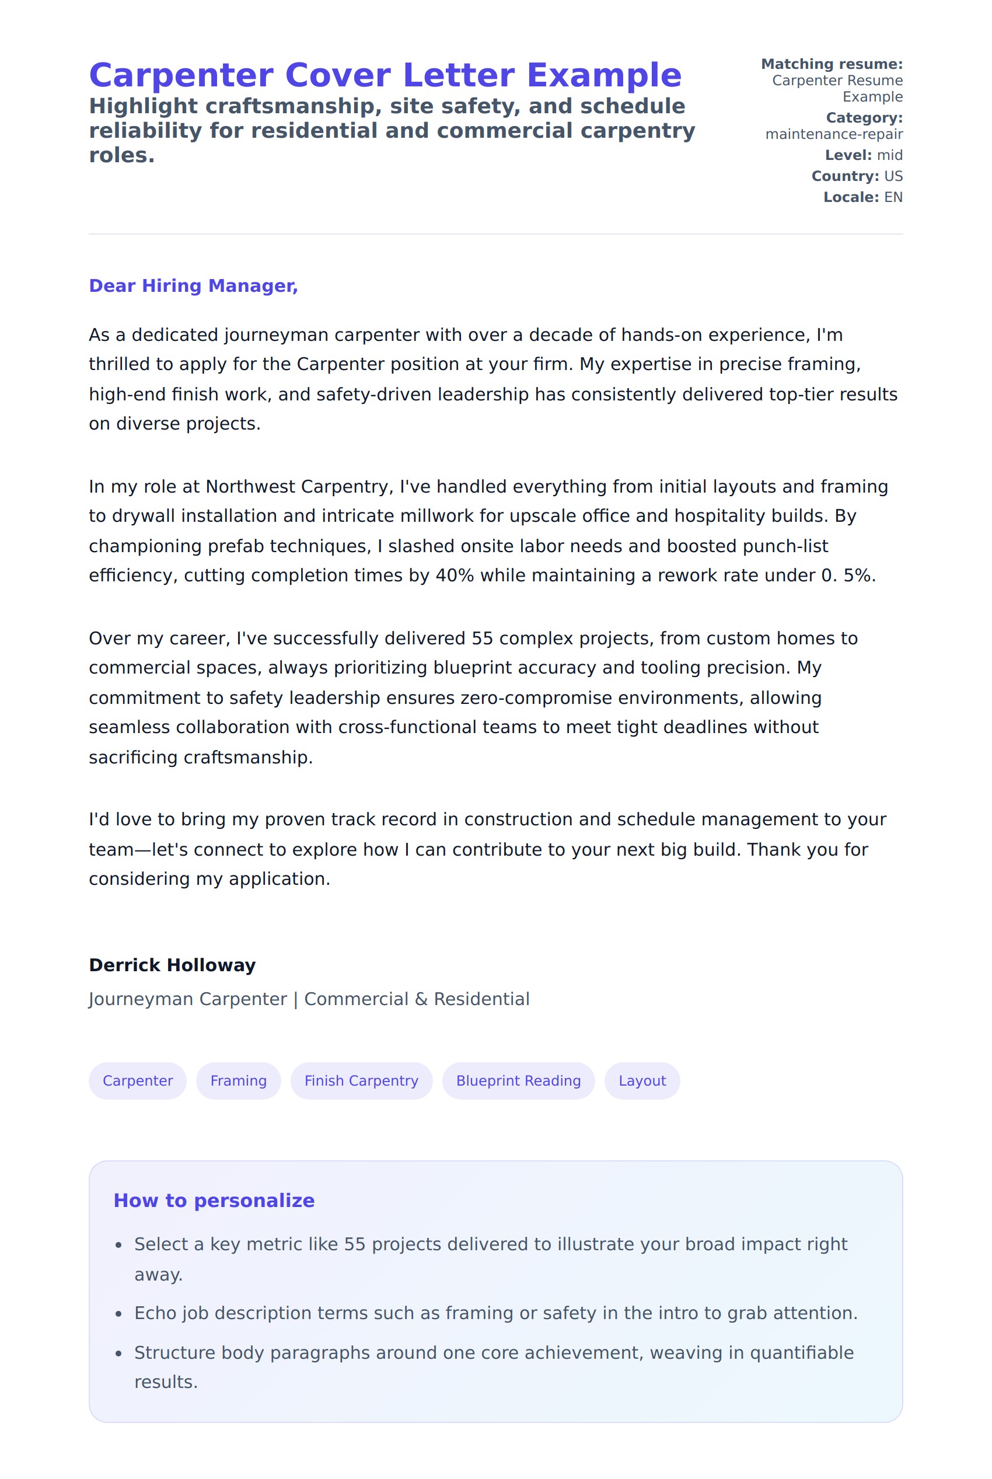The image size is (992, 1479).
Task: Click the maintenance-repair category value
Action: point(833,134)
